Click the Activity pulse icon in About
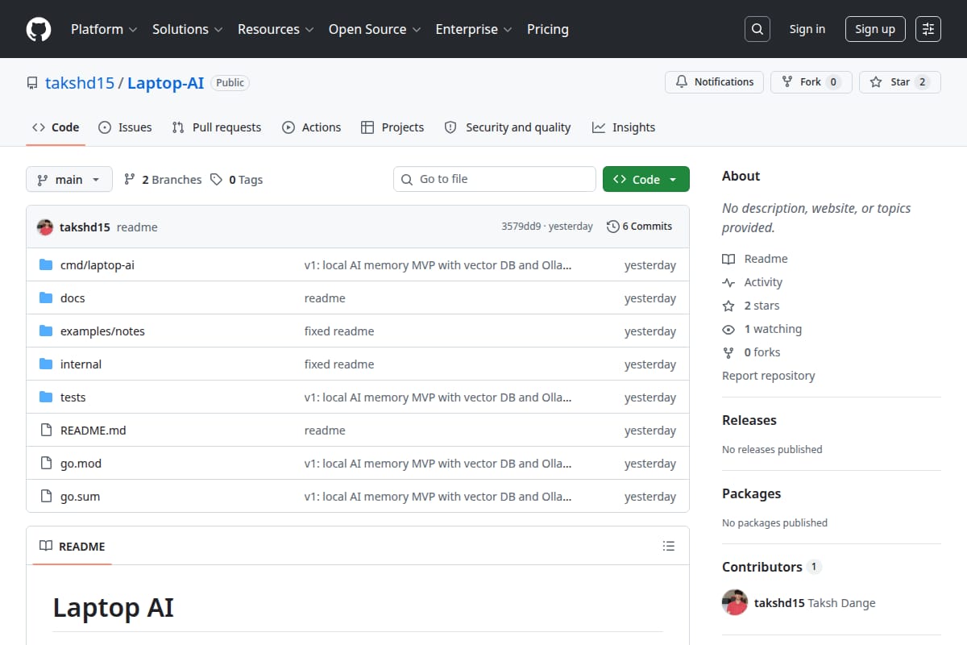This screenshot has height=645, width=967. pos(728,282)
